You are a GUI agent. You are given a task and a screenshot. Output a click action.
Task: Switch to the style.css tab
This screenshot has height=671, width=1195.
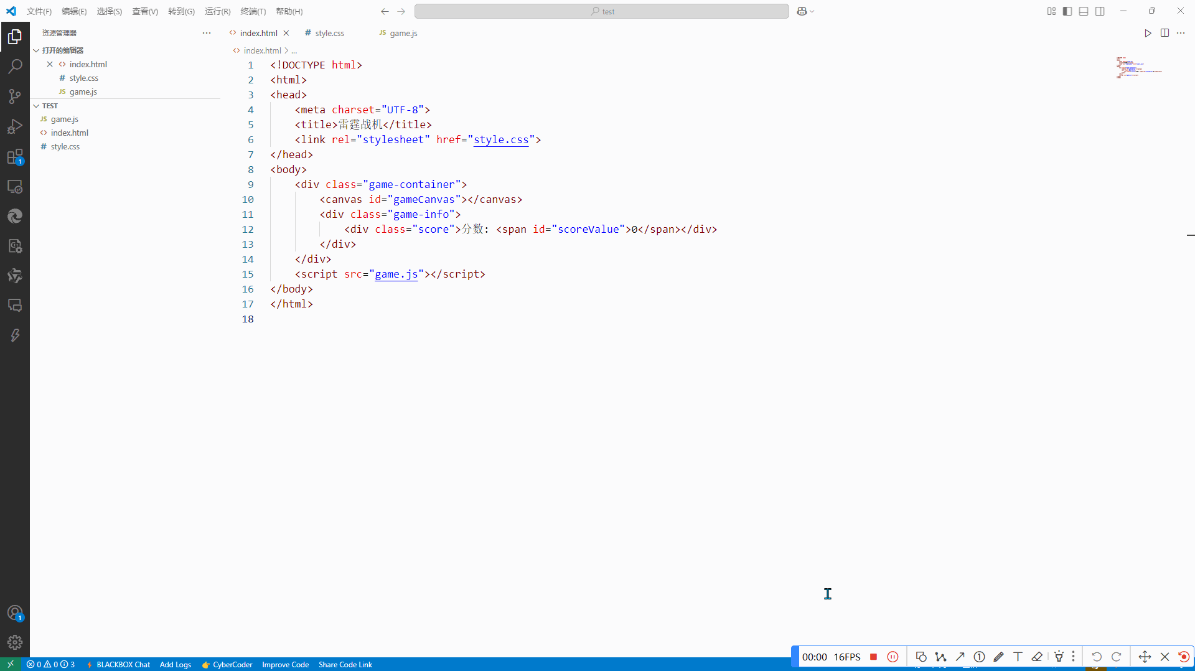click(329, 34)
